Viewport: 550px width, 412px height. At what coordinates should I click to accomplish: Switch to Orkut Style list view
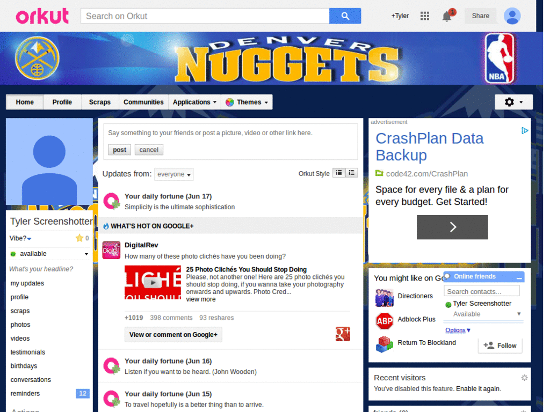[x=351, y=173]
